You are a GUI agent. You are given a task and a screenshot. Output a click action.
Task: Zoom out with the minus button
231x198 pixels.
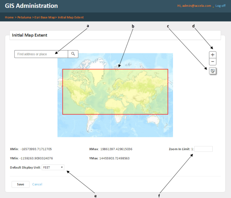click(213, 62)
